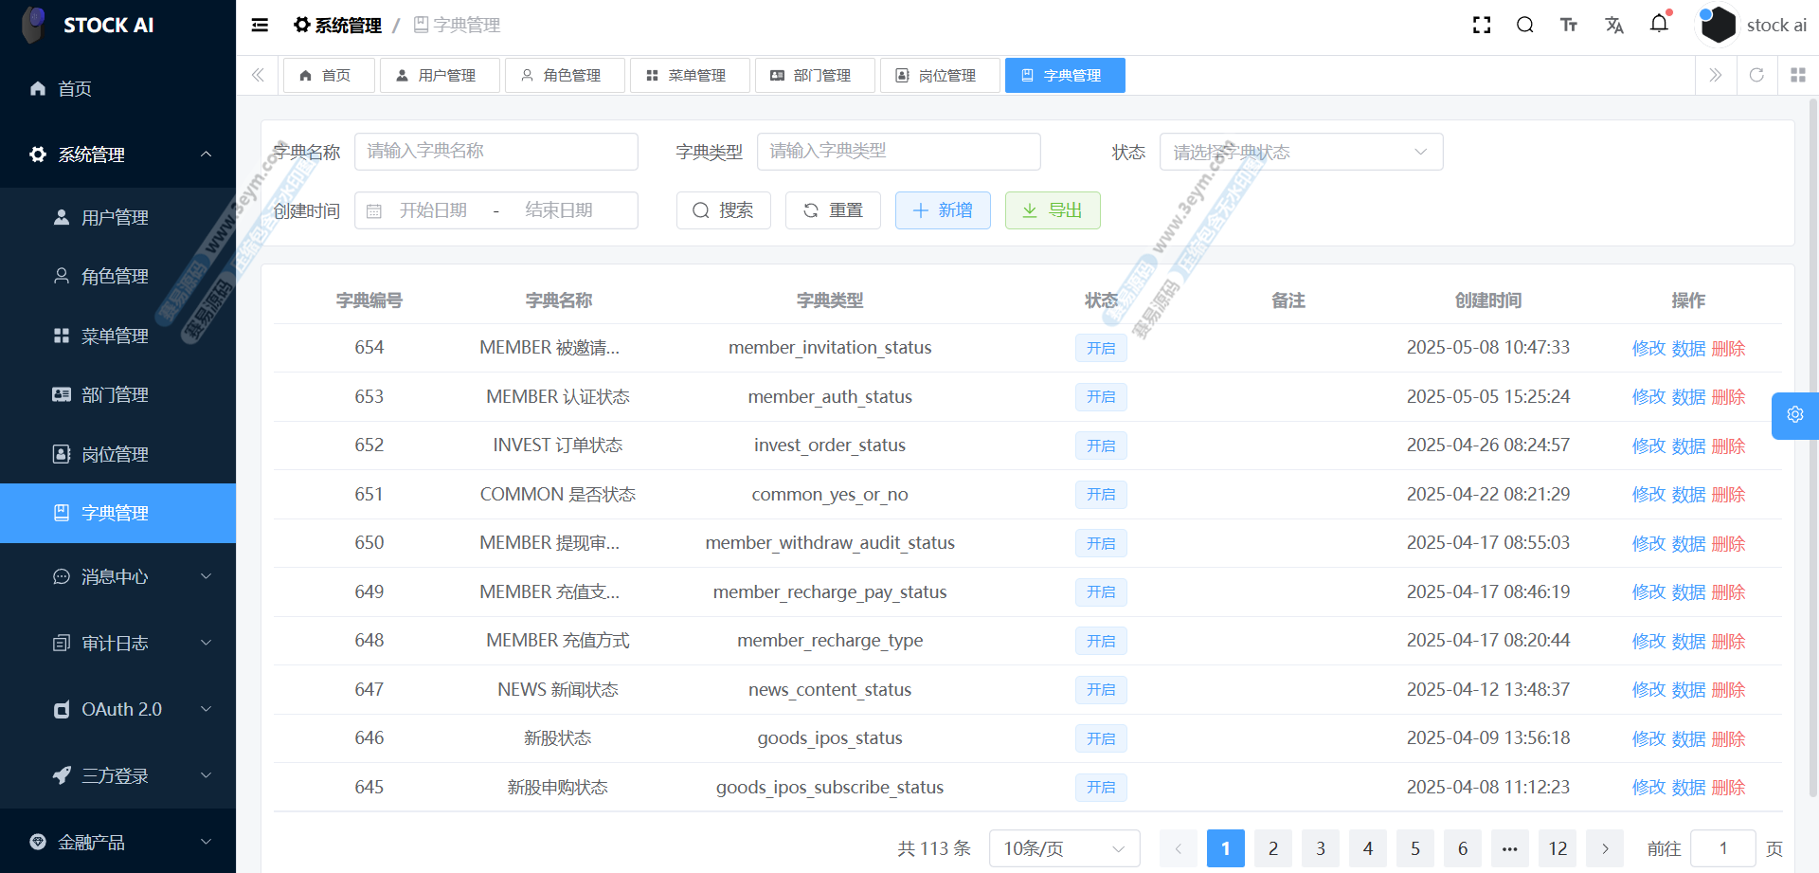Select 用户管理 in the sidebar
The image size is (1819, 873).
click(x=115, y=218)
